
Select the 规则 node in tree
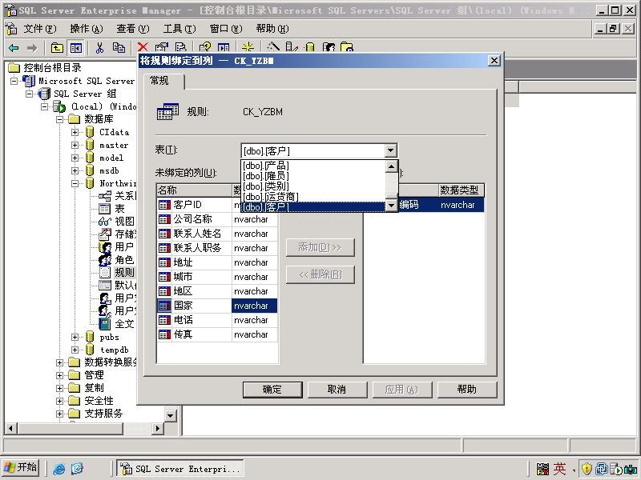click(124, 272)
